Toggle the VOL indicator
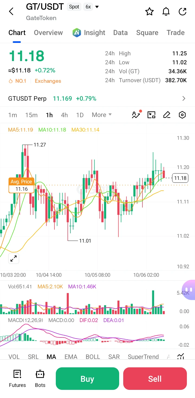Image resolution: width=195 pixels, height=398 pixels. [x=14, y=357]
